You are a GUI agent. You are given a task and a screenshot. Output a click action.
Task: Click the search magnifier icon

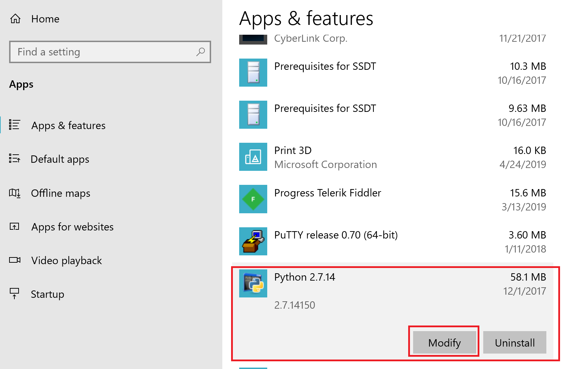[x=201, y=52]
